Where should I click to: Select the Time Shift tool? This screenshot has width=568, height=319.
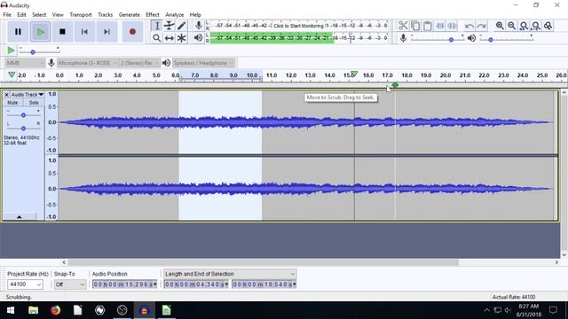[170, 37]
